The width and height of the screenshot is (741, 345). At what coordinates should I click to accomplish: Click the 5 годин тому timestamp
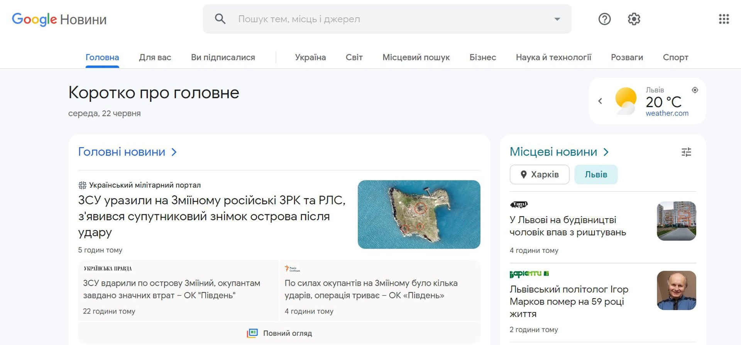(x=100, y=250)
